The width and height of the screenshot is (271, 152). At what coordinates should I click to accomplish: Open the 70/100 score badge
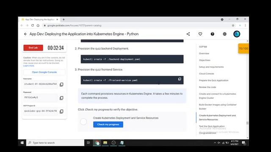pos(243,49)
